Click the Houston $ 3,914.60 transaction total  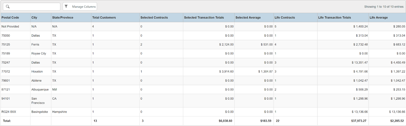click(x=226, y=71)
